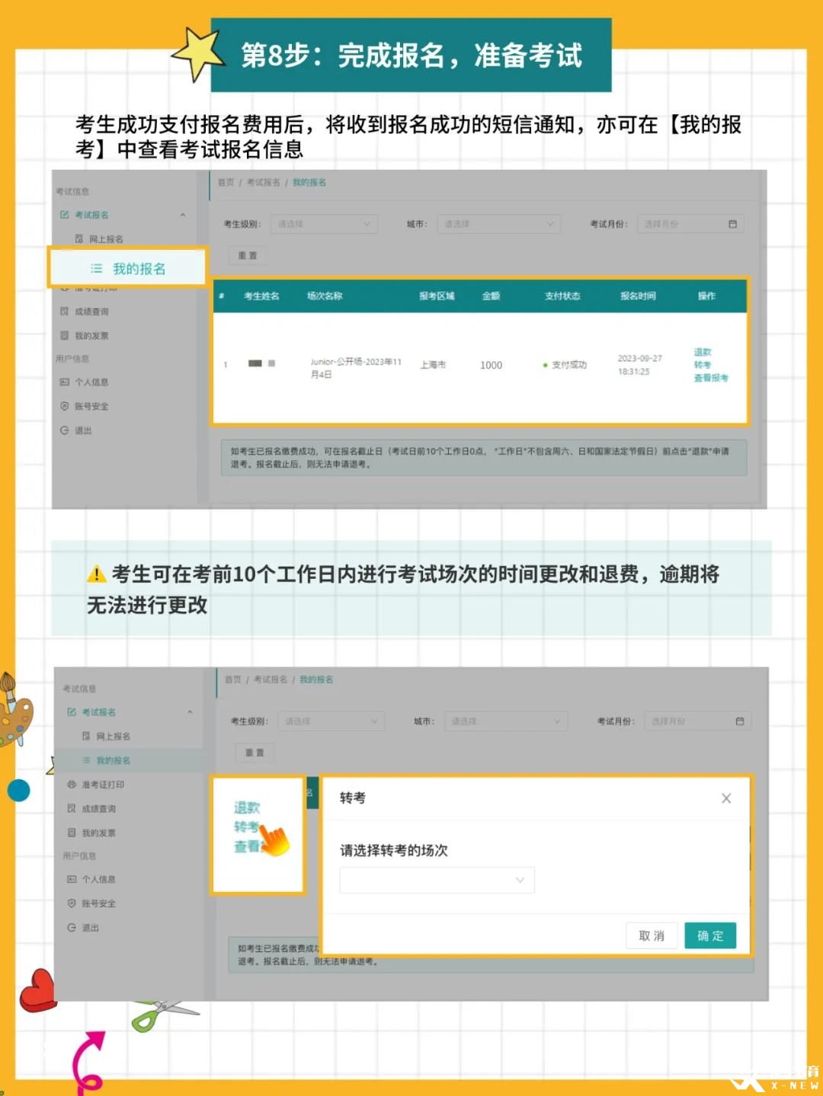
Task: Click the printer icon beside 准考证打印
Action: 72,784
